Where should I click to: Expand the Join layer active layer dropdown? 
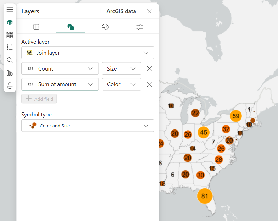[x=88, y=53]
